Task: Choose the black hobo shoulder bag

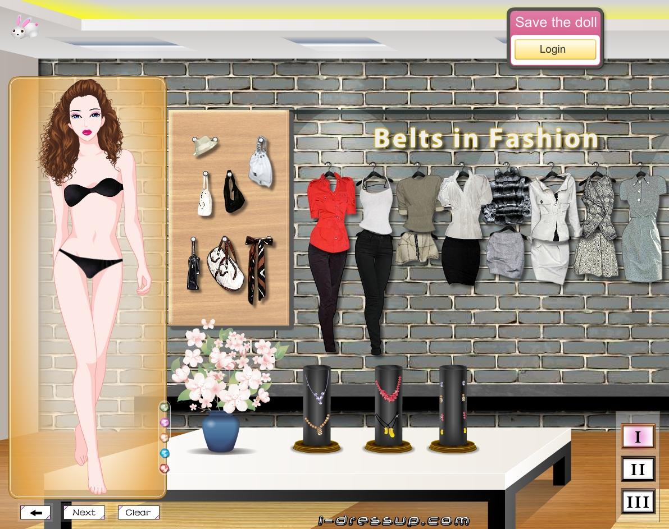Action: tap(233, 194)
